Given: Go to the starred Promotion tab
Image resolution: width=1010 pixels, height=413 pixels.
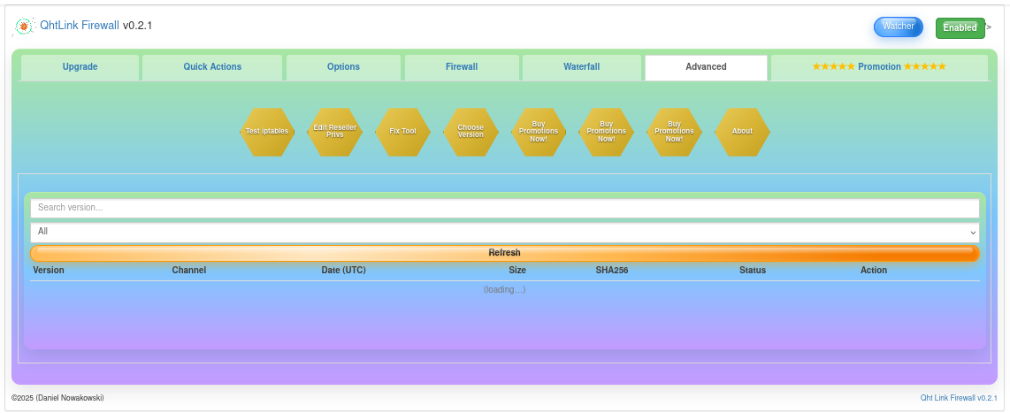Looking at the screenshot, I should coord(879,67).
